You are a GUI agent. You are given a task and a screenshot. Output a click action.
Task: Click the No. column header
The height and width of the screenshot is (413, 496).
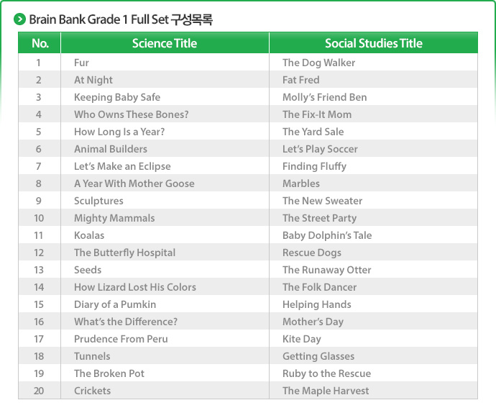tap(40, 43)
